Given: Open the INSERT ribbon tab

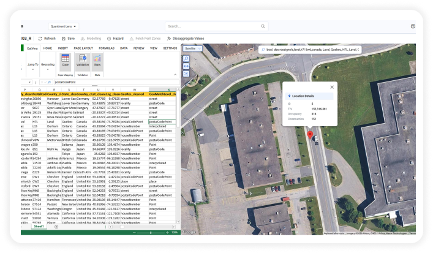Looking at the screenshot, I should click(62, 48).
